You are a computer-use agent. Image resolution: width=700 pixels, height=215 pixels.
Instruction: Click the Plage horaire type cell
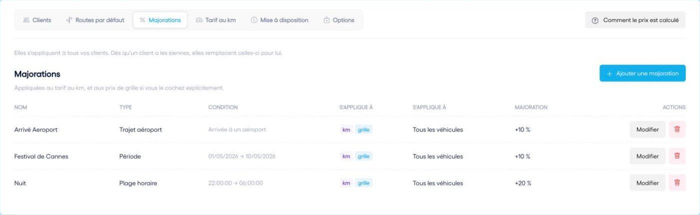tap(138, 183)
